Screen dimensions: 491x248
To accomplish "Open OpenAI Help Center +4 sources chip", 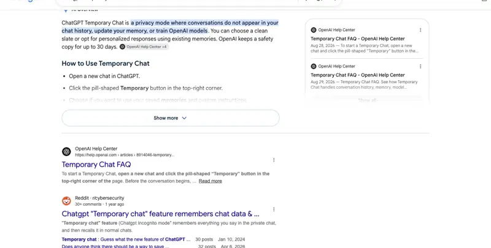I will pos(144,47).
